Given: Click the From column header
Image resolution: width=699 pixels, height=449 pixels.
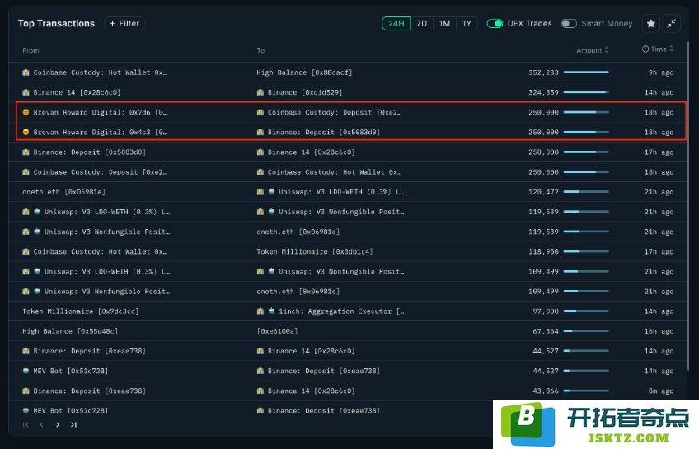Looking at the screenshot, I should click(x=30, y=50).
